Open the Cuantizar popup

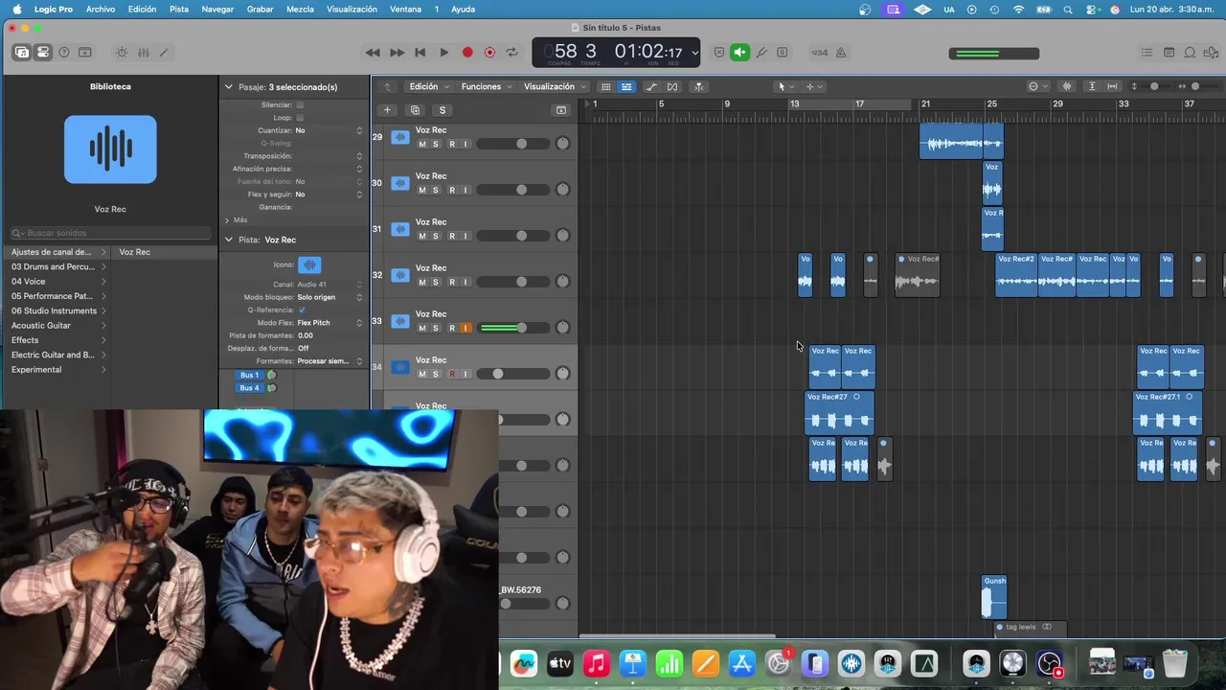click(x=329, y=130)
